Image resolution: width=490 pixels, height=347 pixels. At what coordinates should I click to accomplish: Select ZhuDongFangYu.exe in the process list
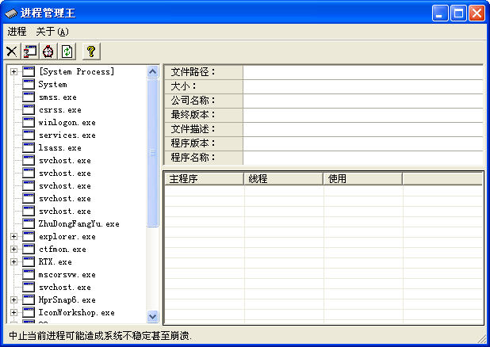[x=78, y=224]
